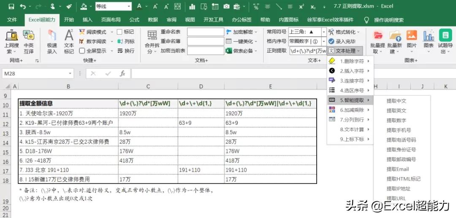Image resolution: width=456 pixels, height=218 pixels.
Task: Click the 录入完毕 check mark icon
Action: pos(331,41)
